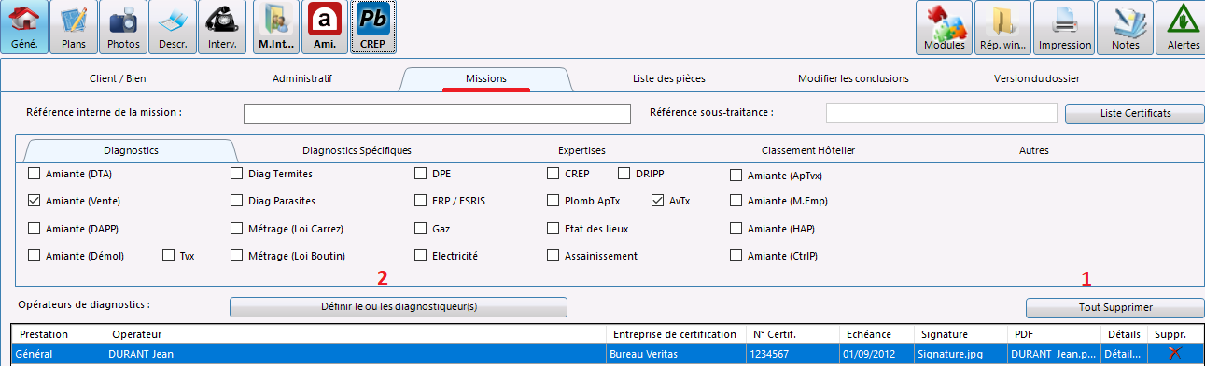The height and width of the screenshot is (366, 1205).
Task: Check the Amiante (DAPP) checkbox
Action: (35, 228)
